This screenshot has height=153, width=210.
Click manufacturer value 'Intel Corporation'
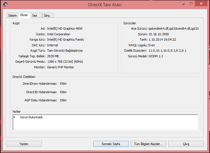coord(59,34)
